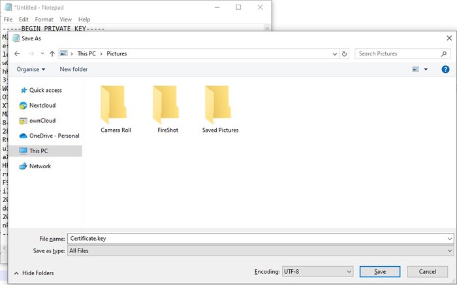Select 'This PC' in address breadcrumb

(x=87, y=53)
